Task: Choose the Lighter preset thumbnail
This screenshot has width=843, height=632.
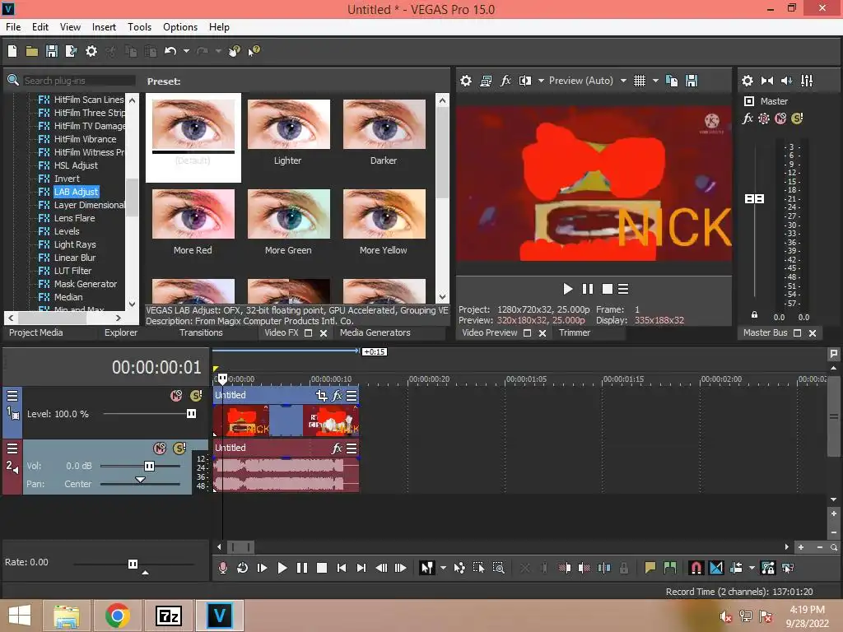Action: tap(289, 124)
